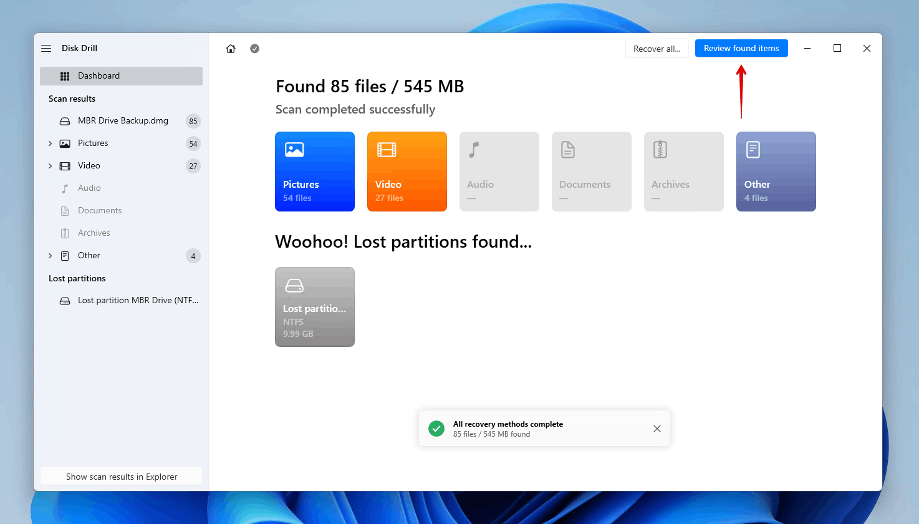Viewport: 919px width, 524px height.
Task: Click the greyed Archives card
Action: pos(684,172)
